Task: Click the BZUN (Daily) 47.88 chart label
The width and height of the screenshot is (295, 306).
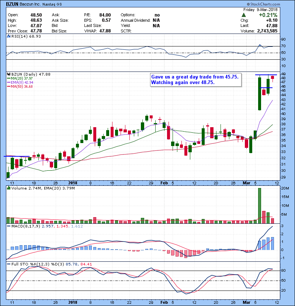Action: pos(31,74)
